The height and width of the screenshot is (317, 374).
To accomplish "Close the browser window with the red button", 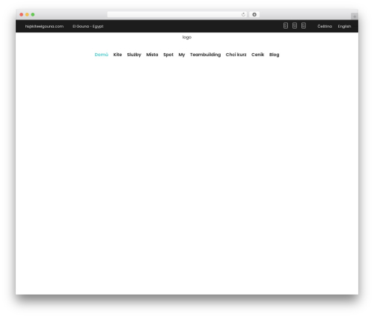I will (22, 14).
